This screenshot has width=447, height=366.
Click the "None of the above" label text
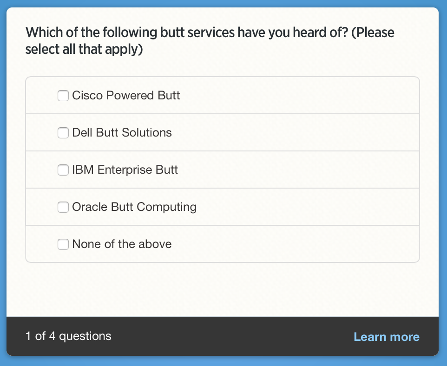122,244
